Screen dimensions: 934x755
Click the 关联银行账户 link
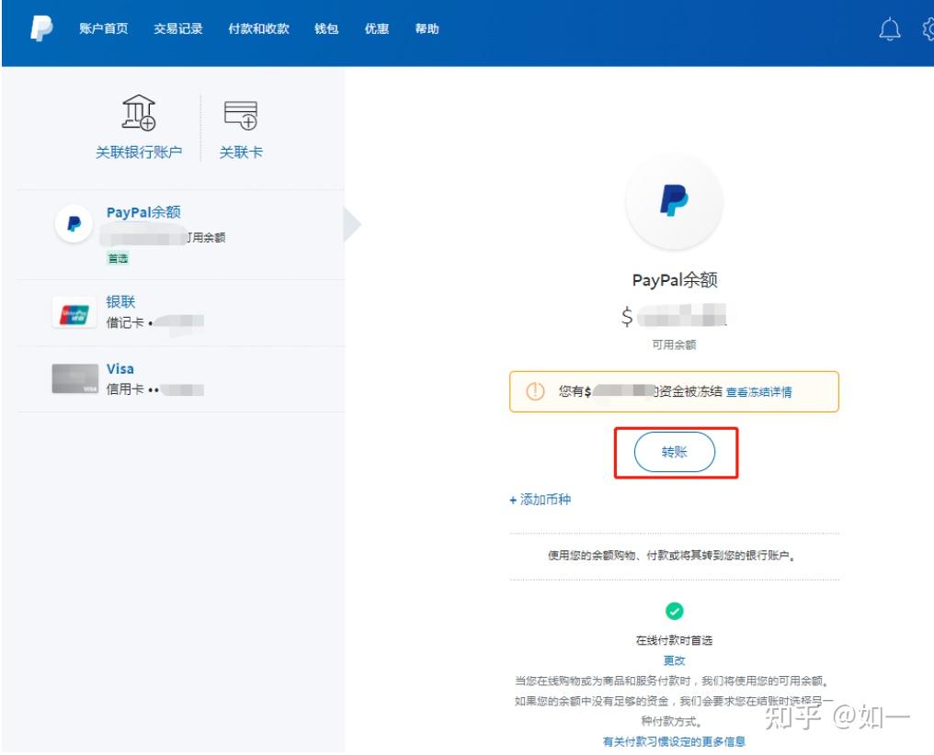[x=139, y=152]
